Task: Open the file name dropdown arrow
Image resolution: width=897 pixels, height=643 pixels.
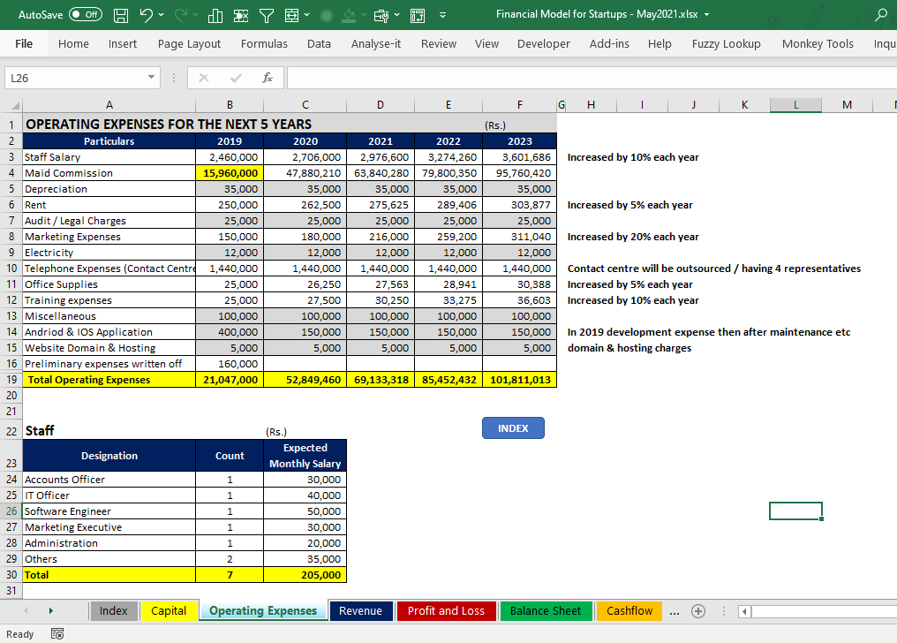Action: click(707, 14)
